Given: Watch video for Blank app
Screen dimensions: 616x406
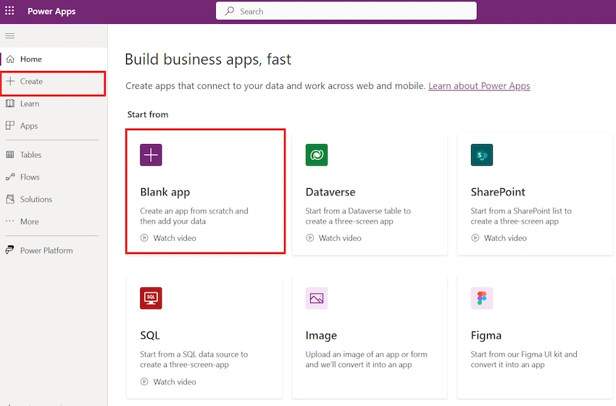Looking at the screenshot, I should click(x=175, y=237).
